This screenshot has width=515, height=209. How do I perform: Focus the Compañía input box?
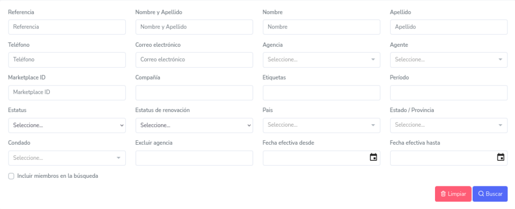[x=194, y=92]
